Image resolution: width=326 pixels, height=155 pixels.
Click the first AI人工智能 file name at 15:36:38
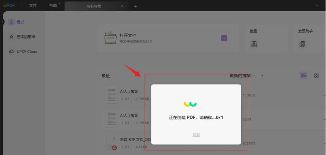129,91
